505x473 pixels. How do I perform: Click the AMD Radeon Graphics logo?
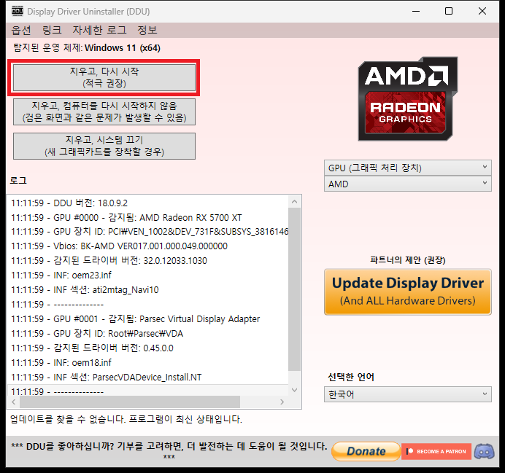[x=408, y=99]
